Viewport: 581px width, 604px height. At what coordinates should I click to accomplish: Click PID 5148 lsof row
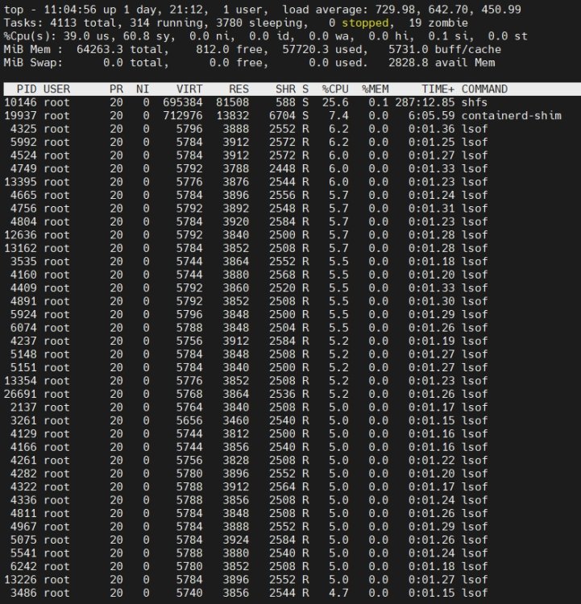246,354
